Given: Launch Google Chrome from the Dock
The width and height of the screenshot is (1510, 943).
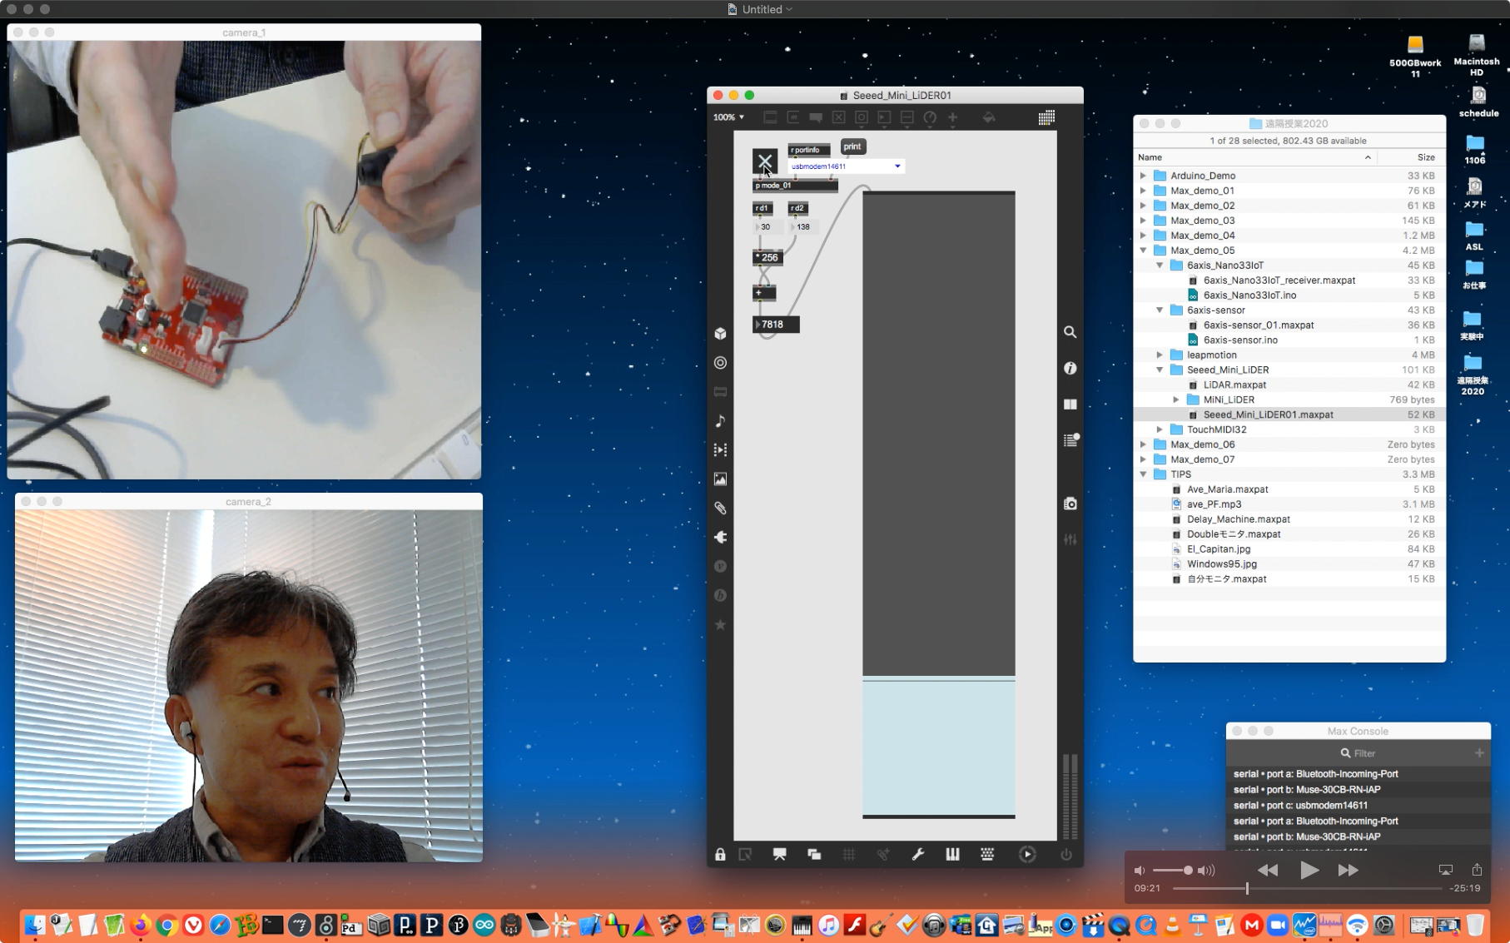Looking at the screenshot, I should 166,925.
